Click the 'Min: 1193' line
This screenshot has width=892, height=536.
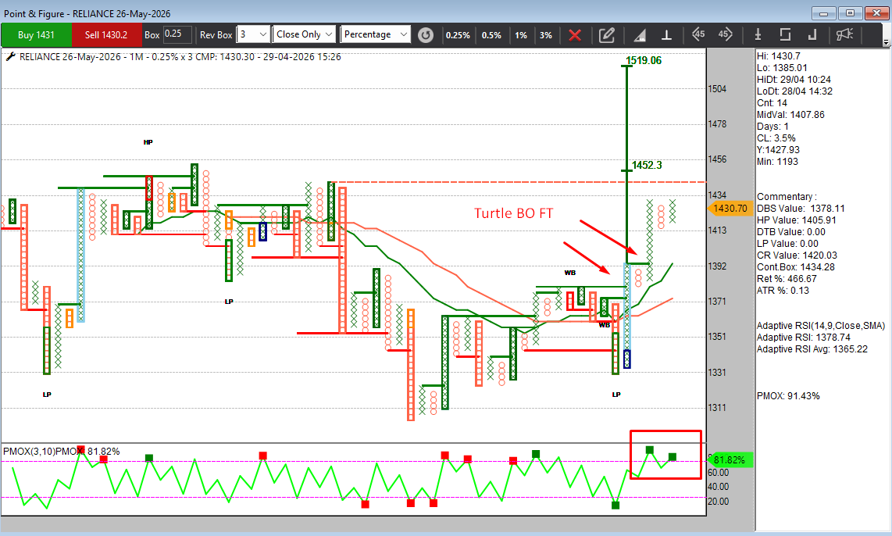(777, 162)
